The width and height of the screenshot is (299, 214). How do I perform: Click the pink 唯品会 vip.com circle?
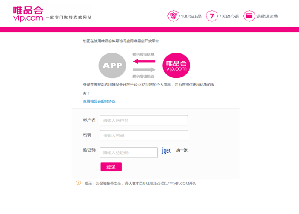pos(177,65)
